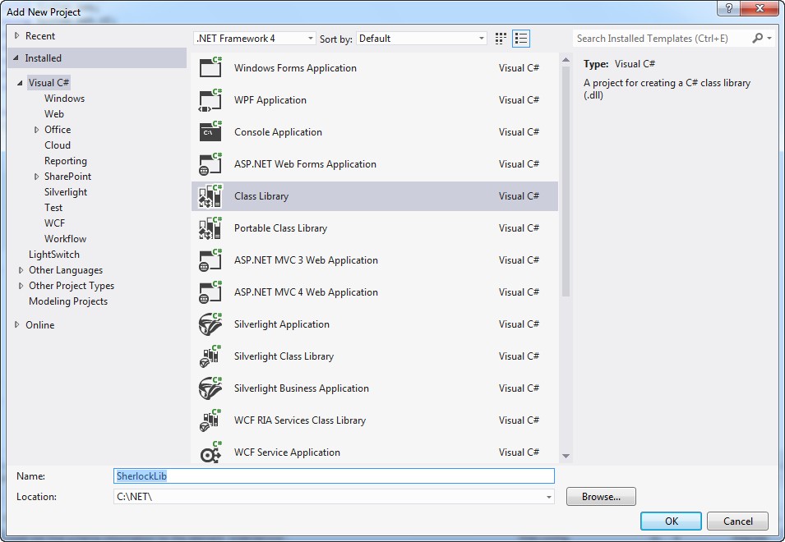Click the Portable Class Library icon
The height and width of the screenshot is (542, 785).
[x=210, y=227]
